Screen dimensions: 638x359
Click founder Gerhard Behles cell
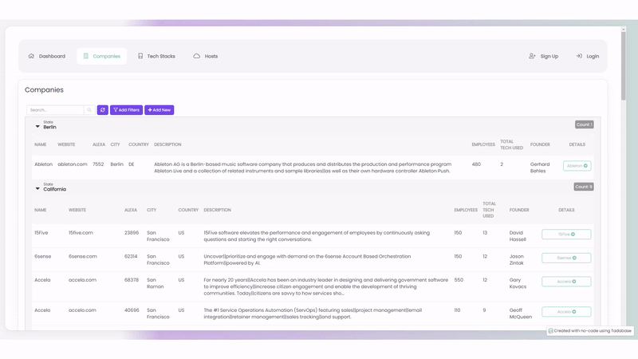pyautogui.click(x=540, y=168)
